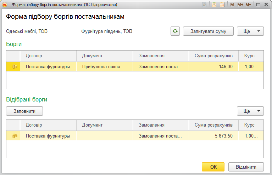Open the upper Ще dropdown menu
This screenshot has height=175, width=272.
(x=250, y=31)
